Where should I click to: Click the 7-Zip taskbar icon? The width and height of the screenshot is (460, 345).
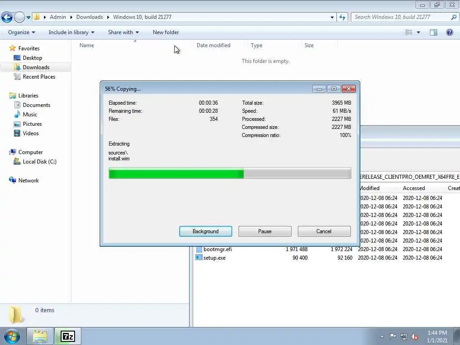[68, 336]
